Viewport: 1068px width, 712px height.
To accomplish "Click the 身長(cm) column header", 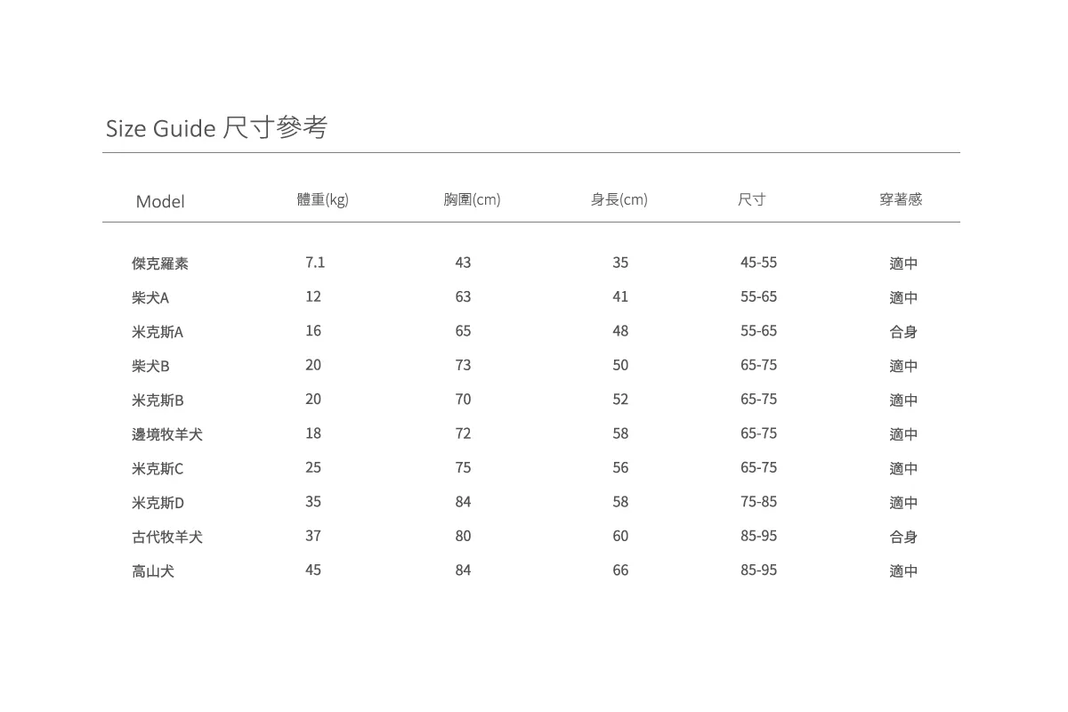I will (619, 200).
